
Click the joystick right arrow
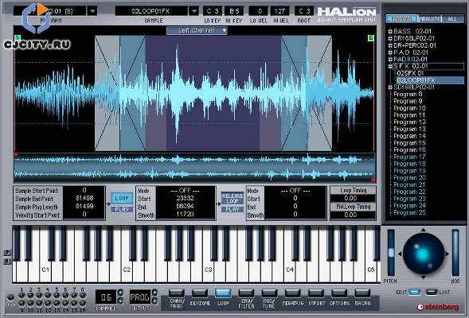coord(448,254)
